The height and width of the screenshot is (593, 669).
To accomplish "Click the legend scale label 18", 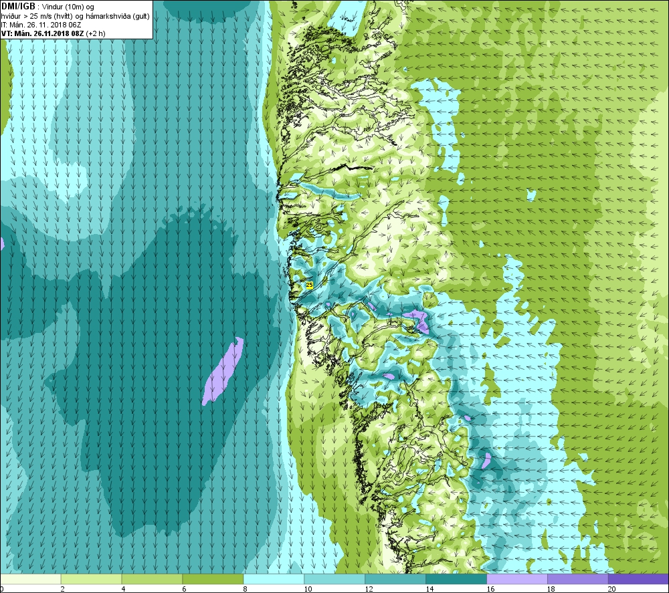I will [x=551, y=589].
